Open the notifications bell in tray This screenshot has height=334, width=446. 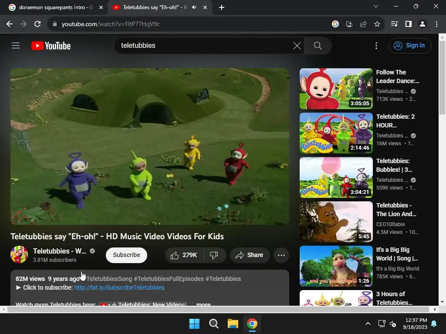click(x=434, y=324)
